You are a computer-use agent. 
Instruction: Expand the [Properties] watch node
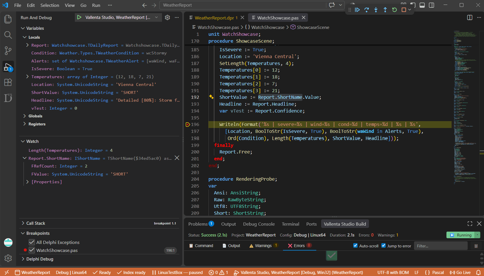tap(27, 182)
